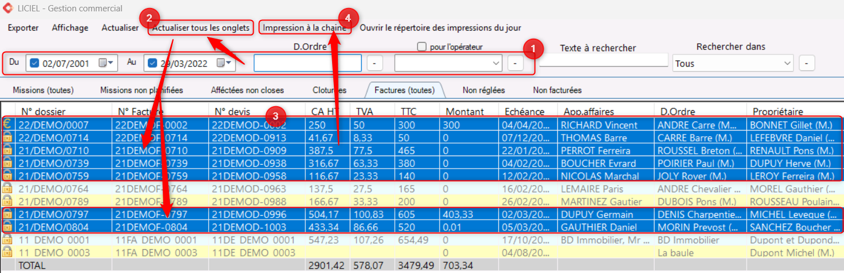Screen dimensions: 844x273
Task: Expand the 'Rechercher dans' dropdown showing Tous
Action: (787, 64)
